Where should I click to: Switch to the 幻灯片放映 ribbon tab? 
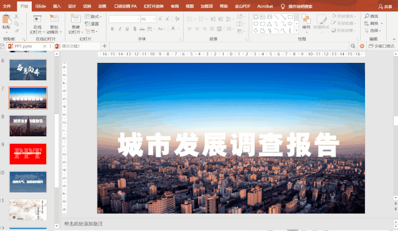[x=154, y=6]
